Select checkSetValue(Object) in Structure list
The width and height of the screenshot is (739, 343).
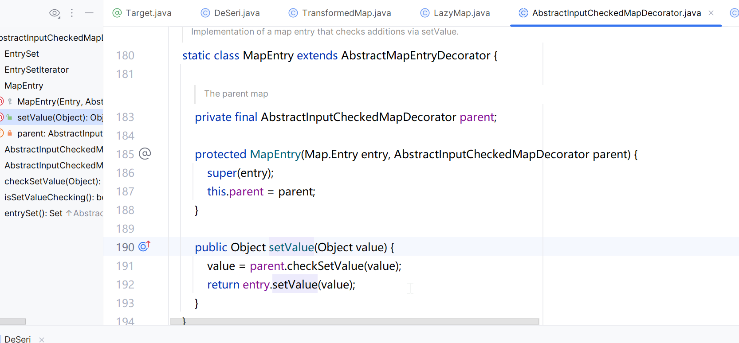pyautogui.click(x=52, y=181)
